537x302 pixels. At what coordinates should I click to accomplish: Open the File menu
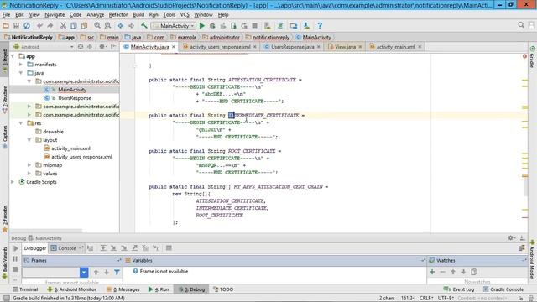click(6, 15)
